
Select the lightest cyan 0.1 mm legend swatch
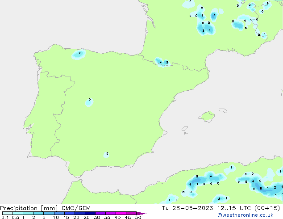[x=8, y=213]
